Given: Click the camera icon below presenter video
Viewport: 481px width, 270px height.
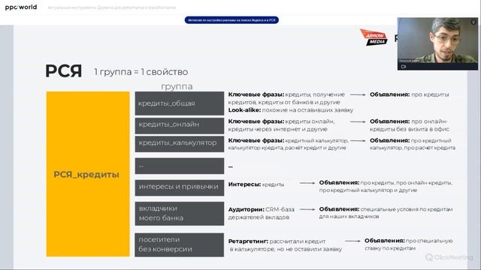Looking at the screenshot, I should [x=404, y=67].
